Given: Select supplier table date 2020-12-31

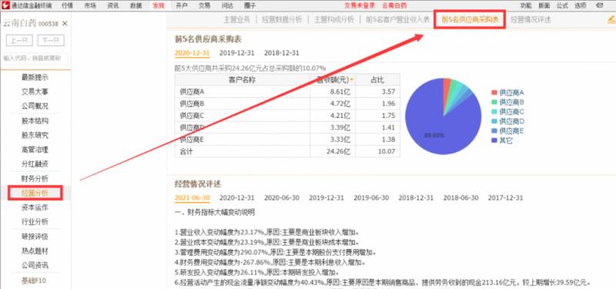Looking at the screenshot, I should pos(192,52).
